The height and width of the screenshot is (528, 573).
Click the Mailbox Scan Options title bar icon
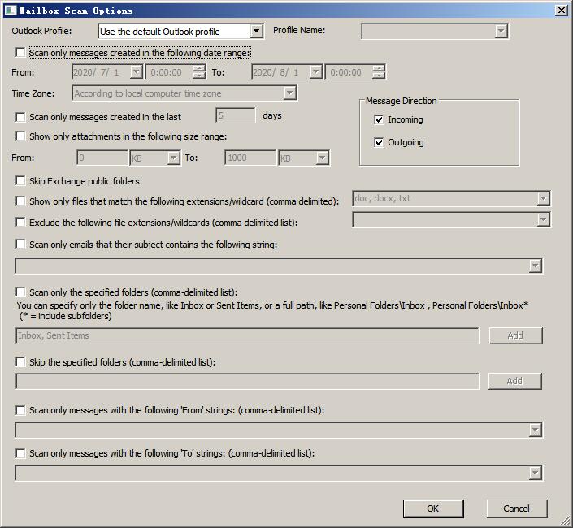(x=11, y=10)
